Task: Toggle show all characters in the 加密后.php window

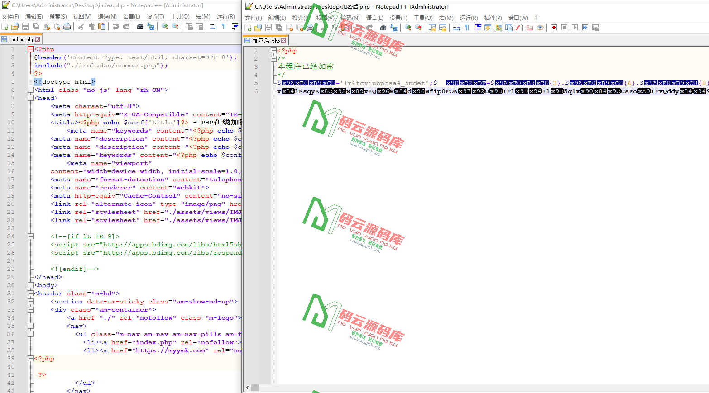Action: pos(467,28)
